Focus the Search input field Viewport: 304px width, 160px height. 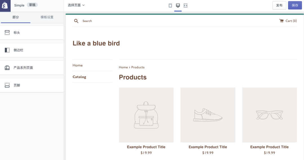(87, 21)
